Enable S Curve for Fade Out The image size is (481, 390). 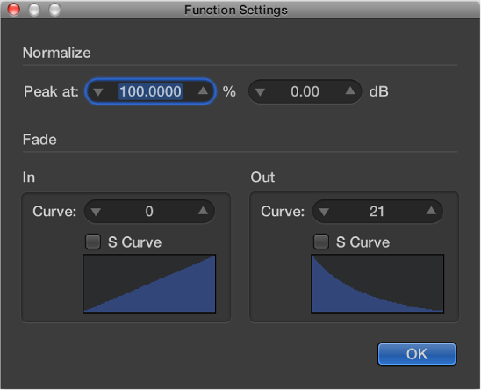(321, 242)
